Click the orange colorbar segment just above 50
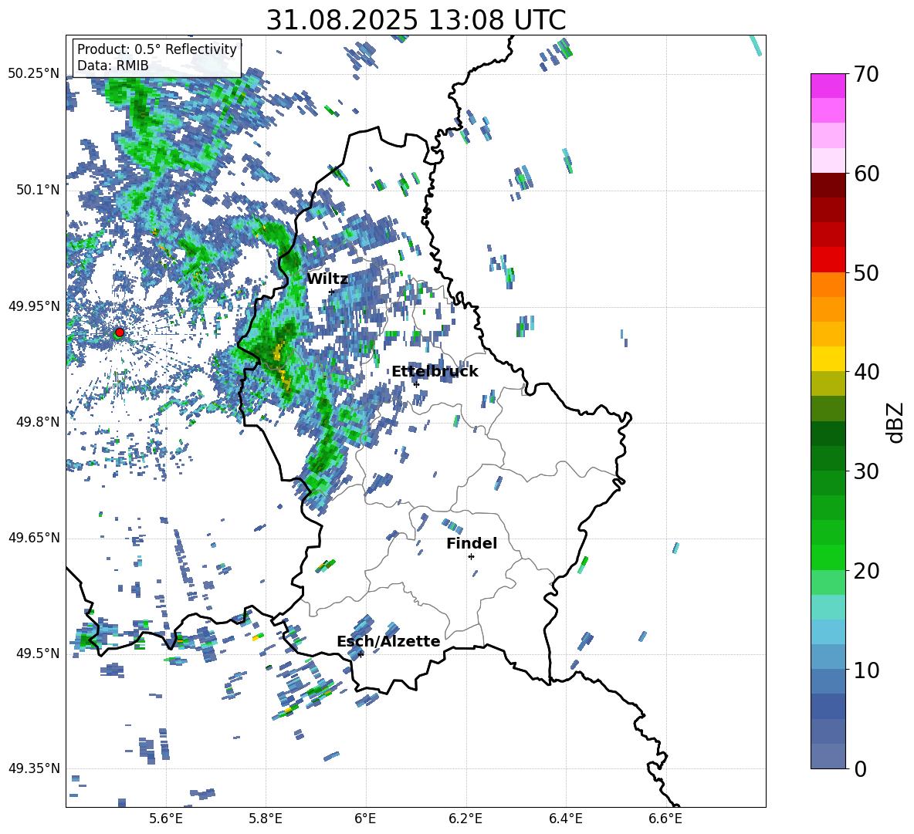Screen dimensions: 914x834 (x=828, y=285)
